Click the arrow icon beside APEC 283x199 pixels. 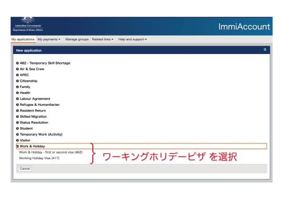point(17,75)
